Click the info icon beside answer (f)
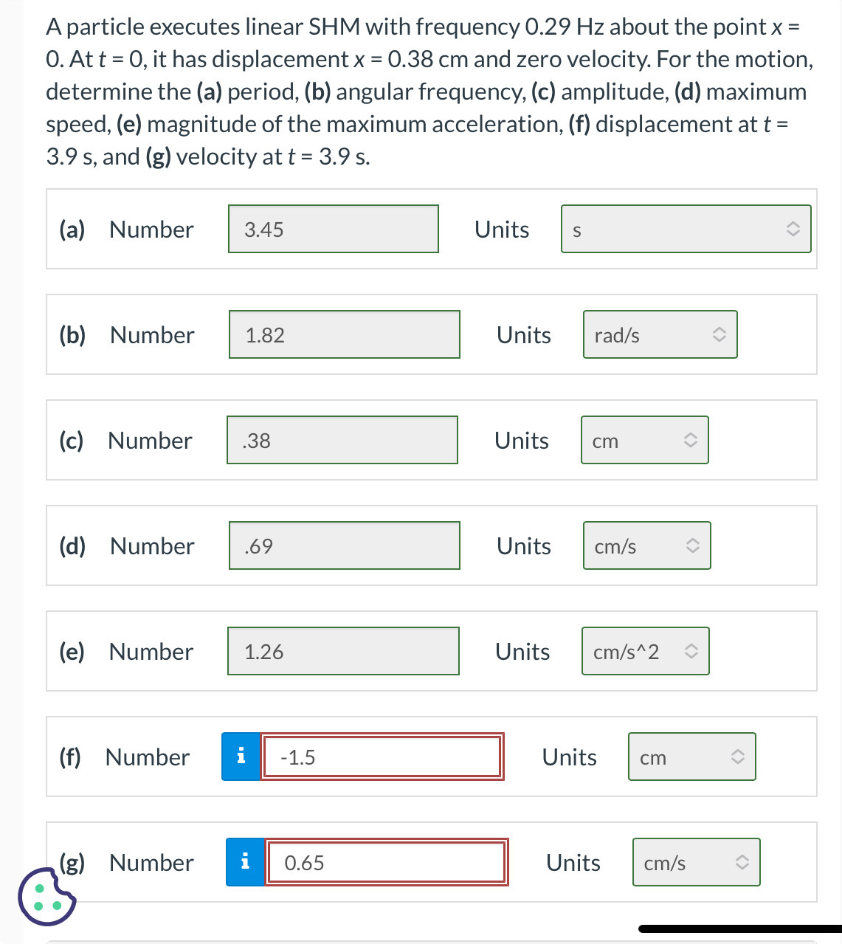 coord(241,757)
